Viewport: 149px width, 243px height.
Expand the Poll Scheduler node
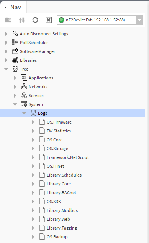(6, 43)
